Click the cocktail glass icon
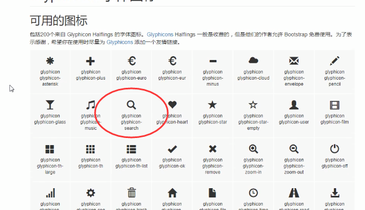The image size is (365, 210). click(50, 105)
